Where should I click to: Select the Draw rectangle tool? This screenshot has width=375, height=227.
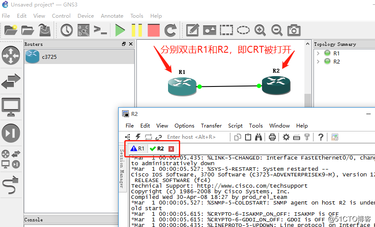(226, 30)
